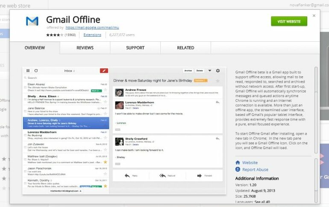The image size is (329, 207).
Task: Click the Search field in inbox preview
Action: click(66, 78)
